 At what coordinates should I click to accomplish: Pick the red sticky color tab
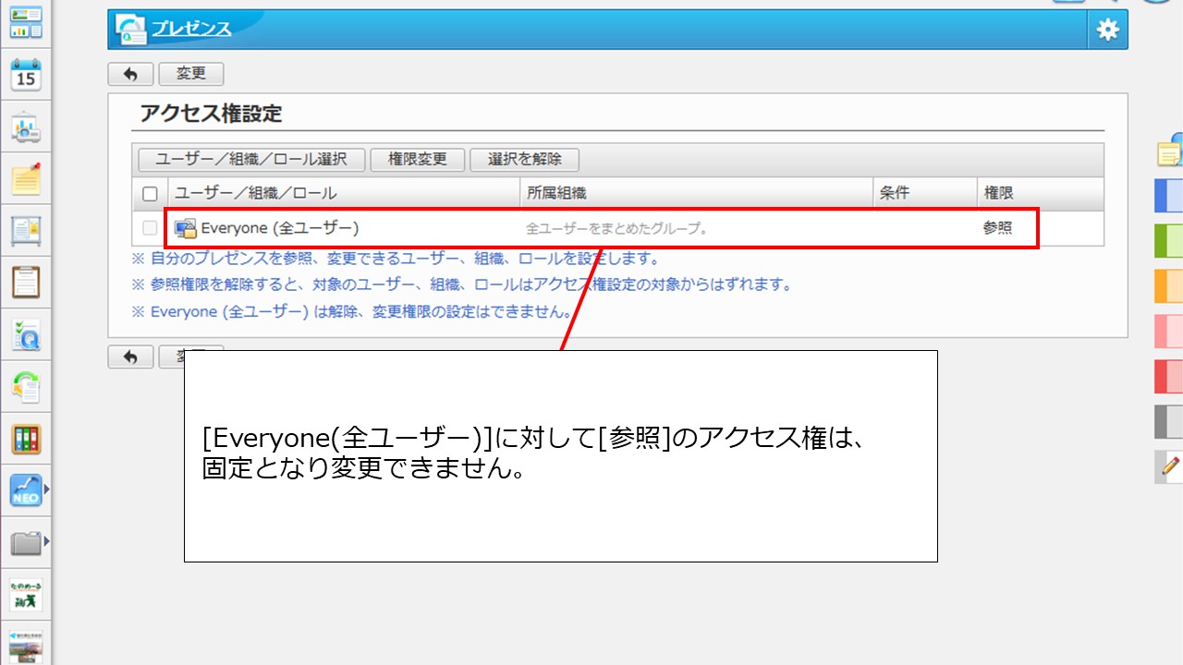pyautogui.click(x=1169, y=377)
